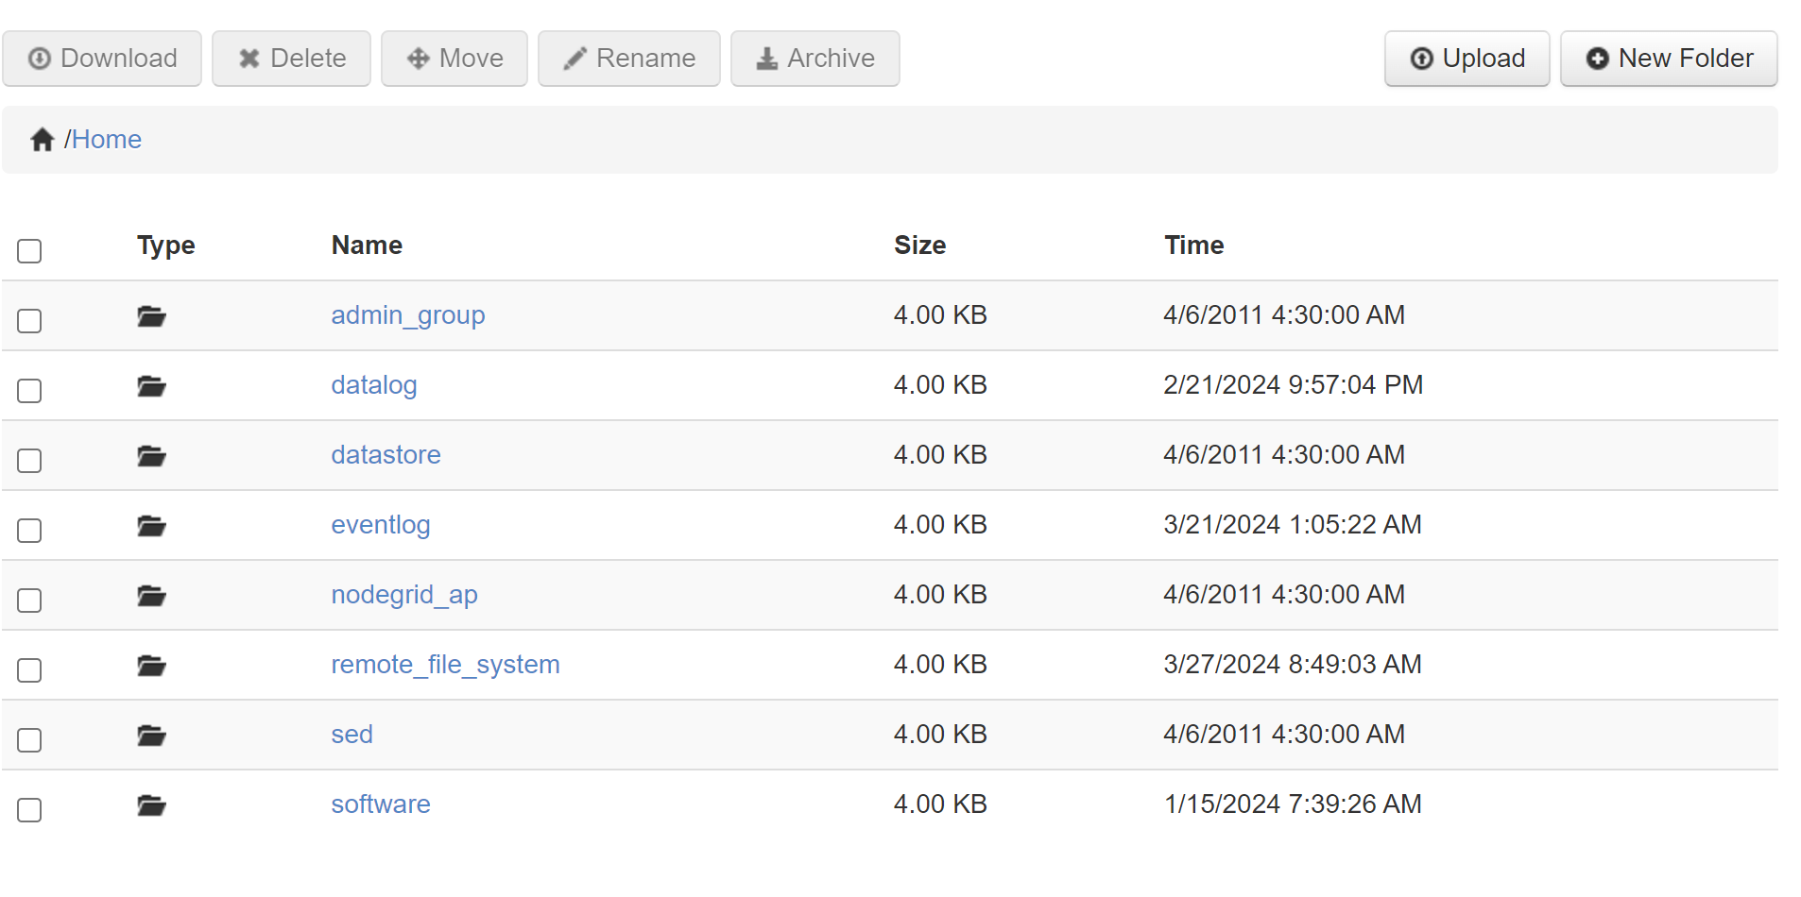Open the Home breadcrumb link
This screenshot has width=1801, height=897.
click(x=107, y=140)
